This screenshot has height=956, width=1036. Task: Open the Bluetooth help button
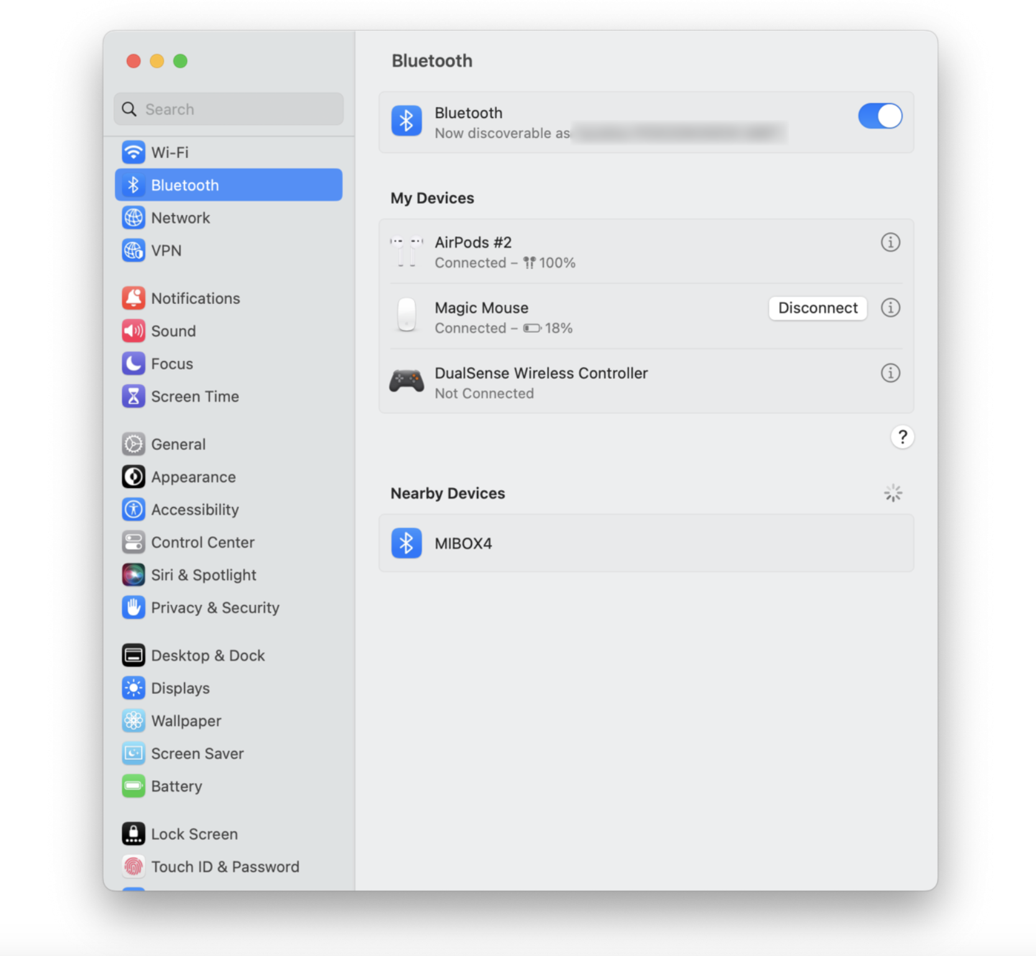902,437
